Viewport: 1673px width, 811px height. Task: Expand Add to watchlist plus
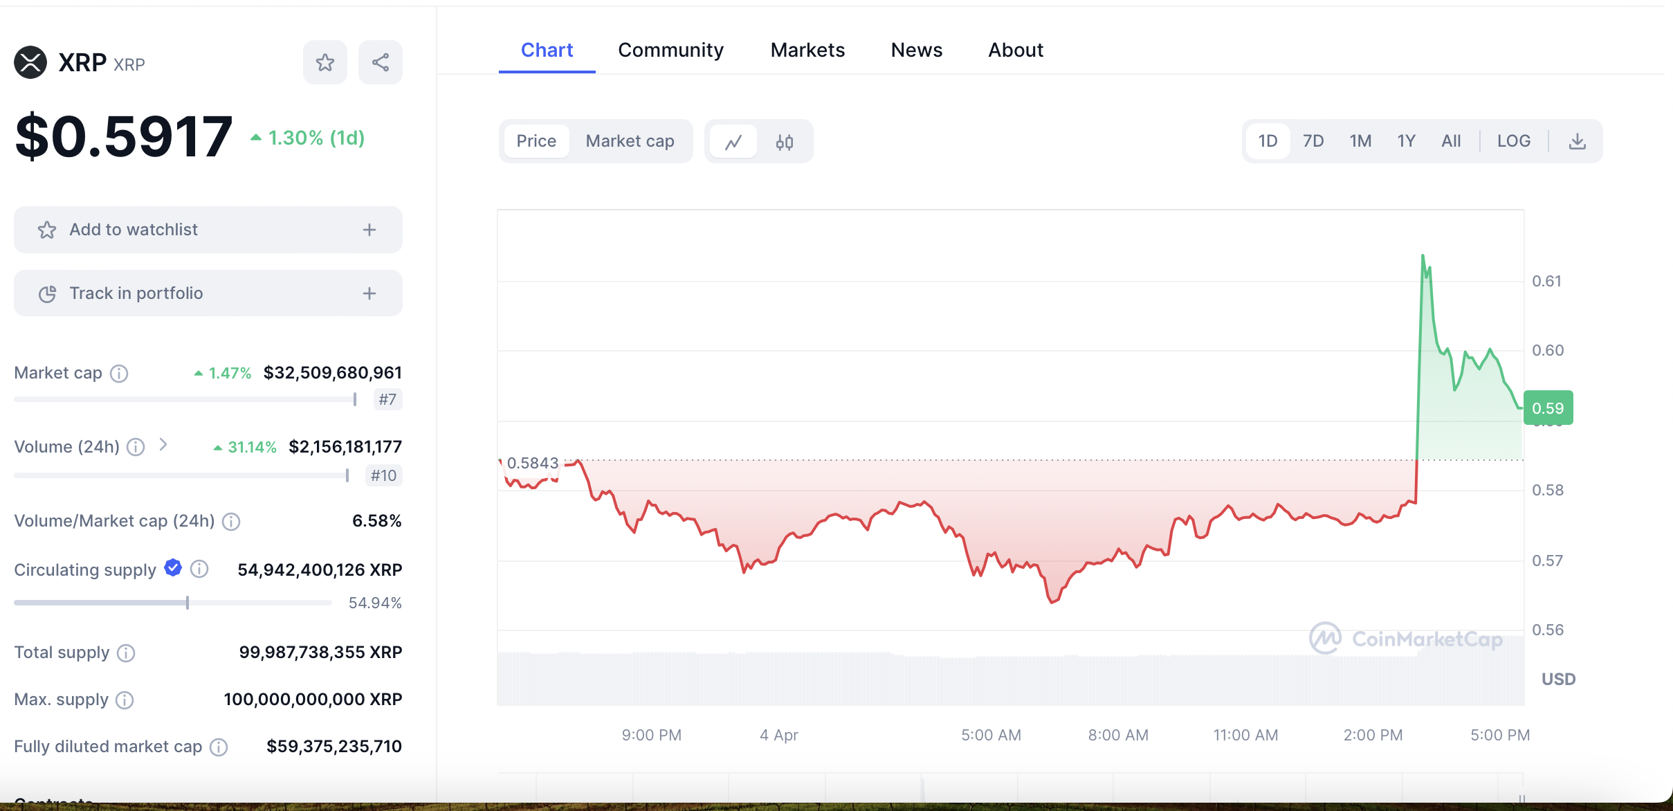369,230
